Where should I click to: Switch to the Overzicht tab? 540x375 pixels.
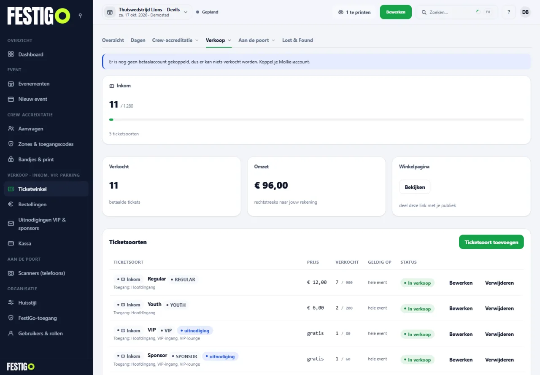coord(113,40)
